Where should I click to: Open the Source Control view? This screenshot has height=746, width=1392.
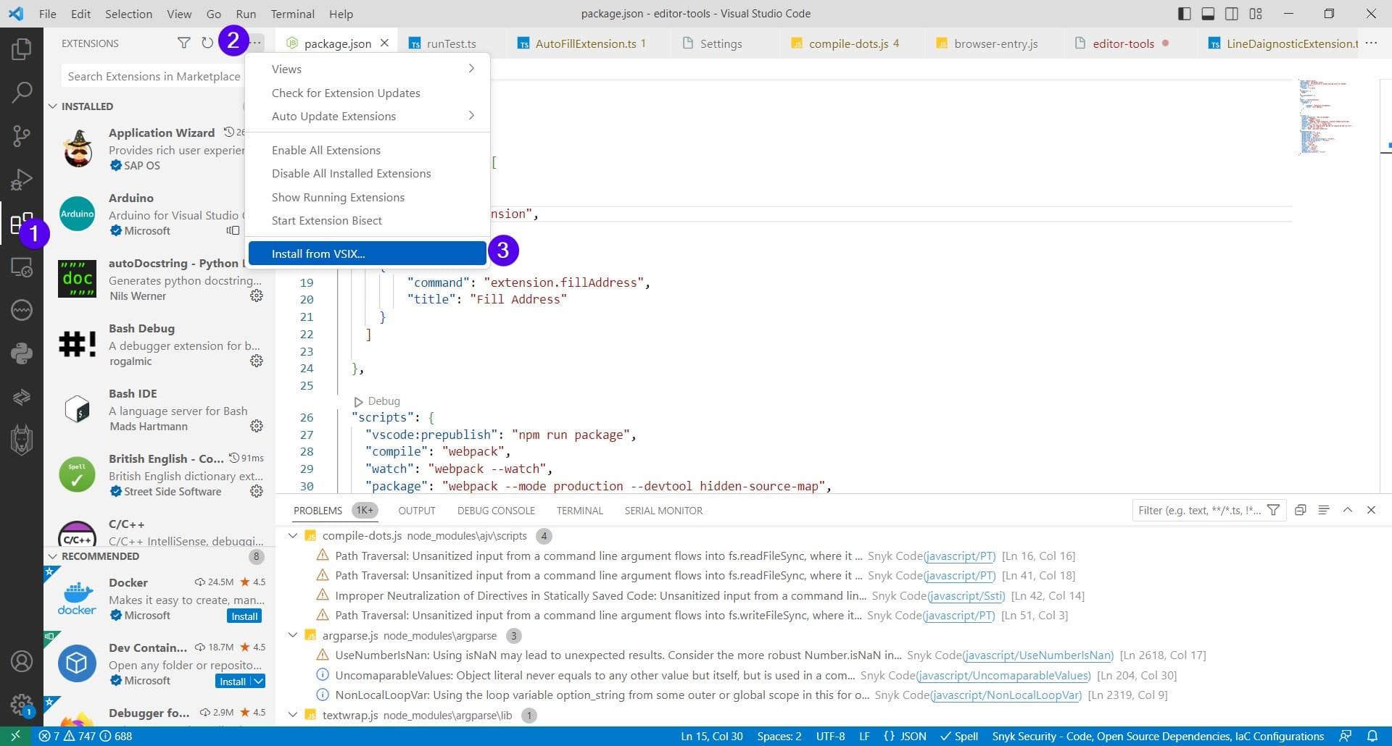tap(22, 135)
